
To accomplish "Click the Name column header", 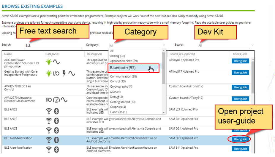I will coord(8,54).
